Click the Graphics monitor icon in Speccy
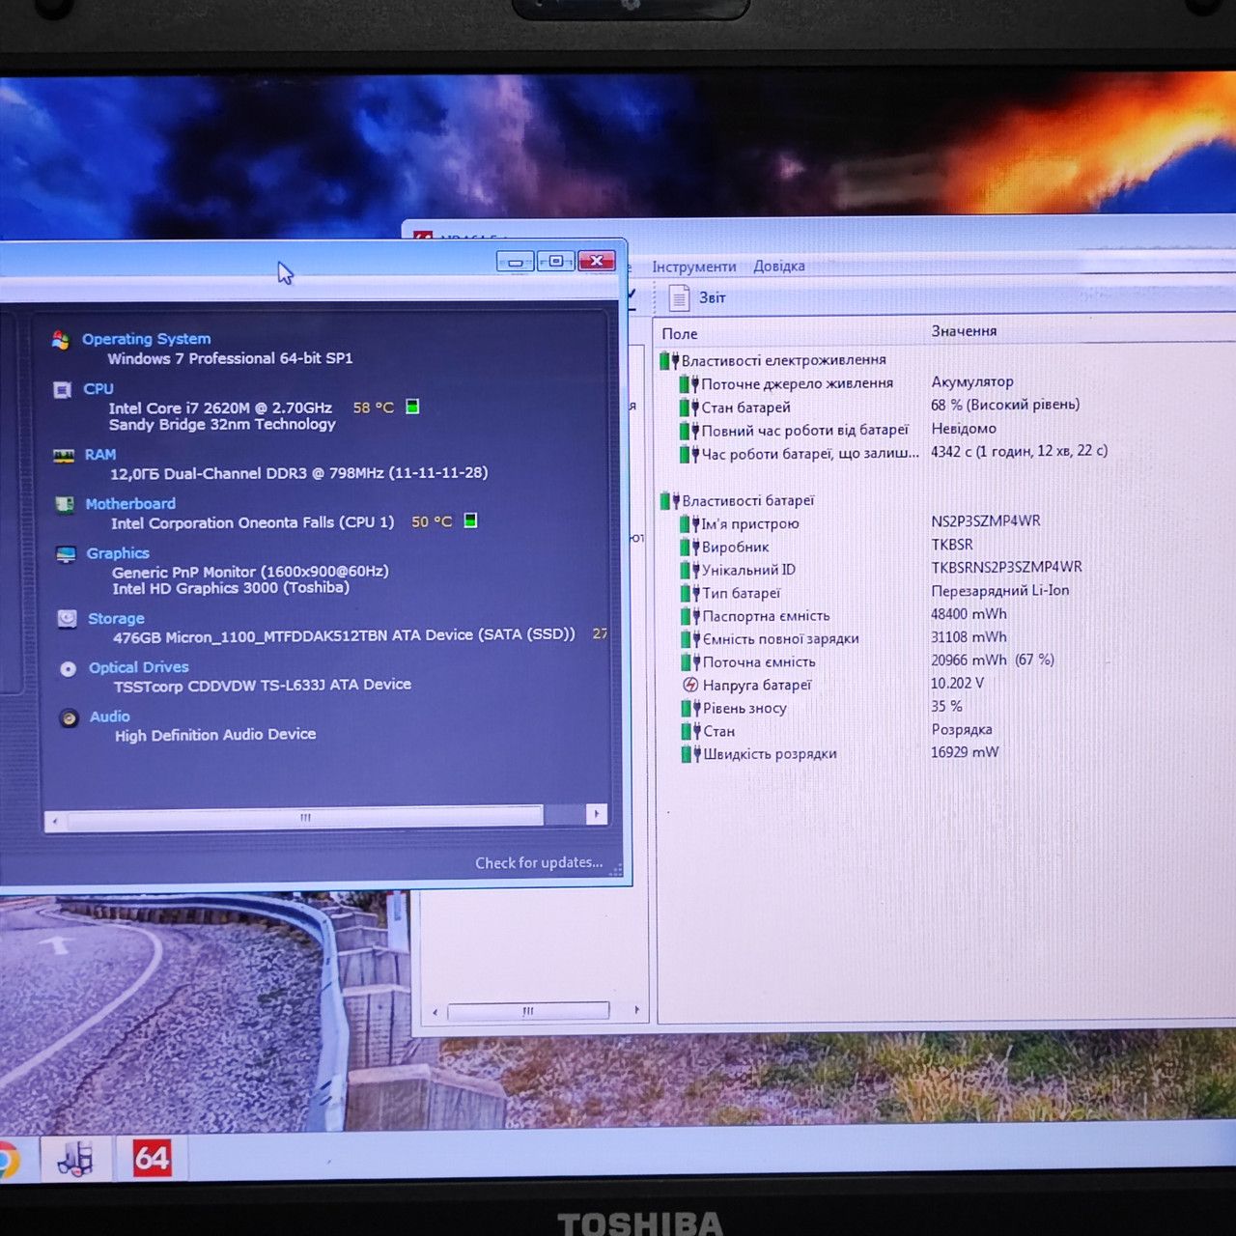Image resolution: width=1236 pixels, height=1236 pixels. point(66,554)
